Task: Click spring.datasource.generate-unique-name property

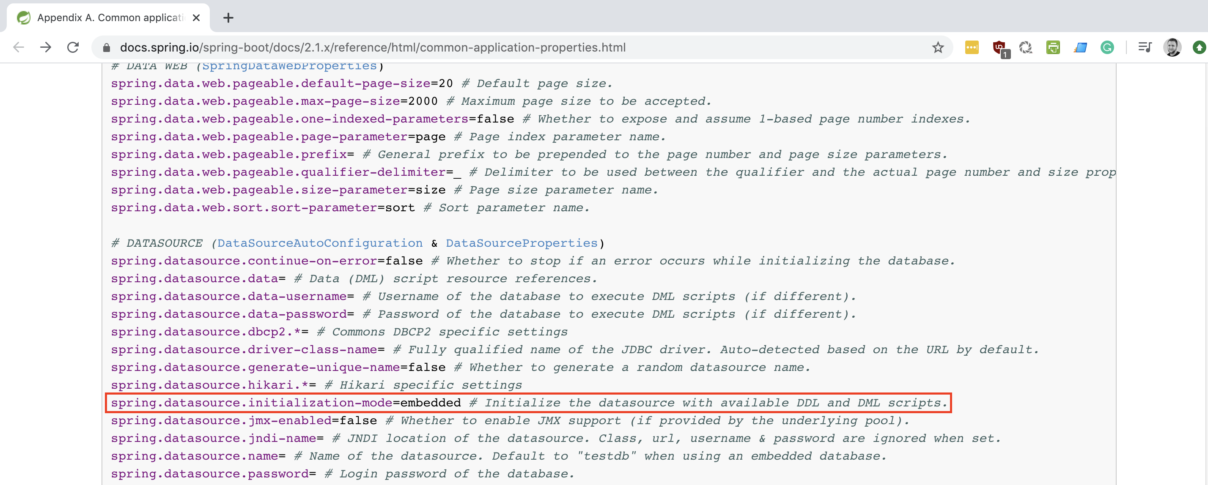Action: (x=255, y=368)
